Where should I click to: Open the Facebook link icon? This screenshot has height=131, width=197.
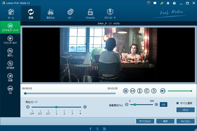point(90,129)
